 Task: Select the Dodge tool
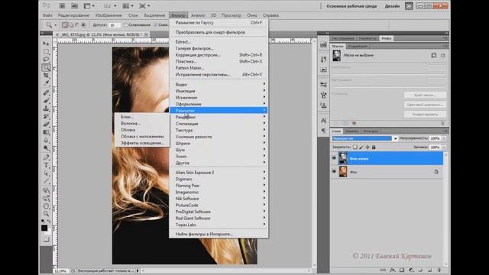click(46, 148)
